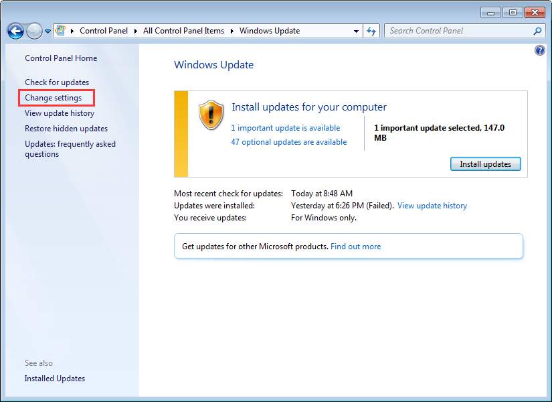
Task: Click the search magnifier icon
Action: (x=537, y=31)
